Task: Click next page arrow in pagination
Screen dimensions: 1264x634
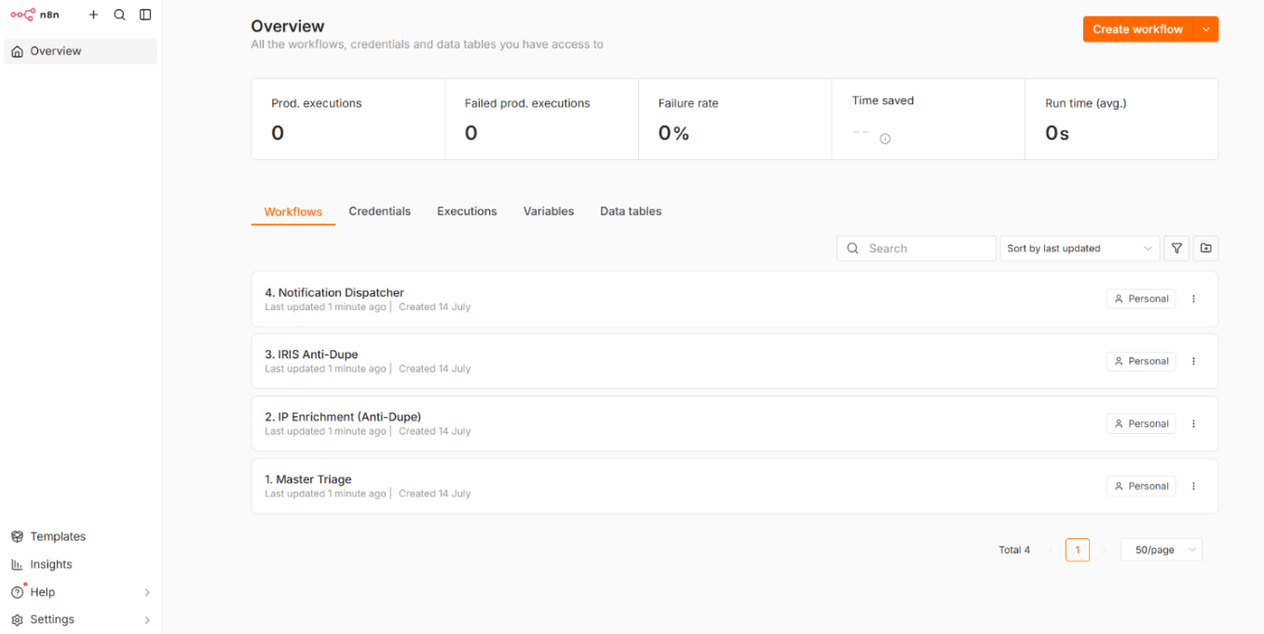Action: click(1105, 550)
